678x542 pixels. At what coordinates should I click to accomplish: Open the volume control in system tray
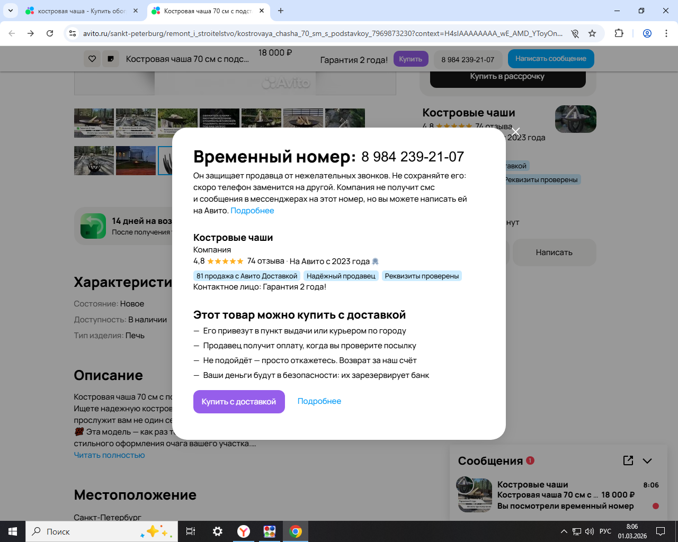tap(590, 531)
